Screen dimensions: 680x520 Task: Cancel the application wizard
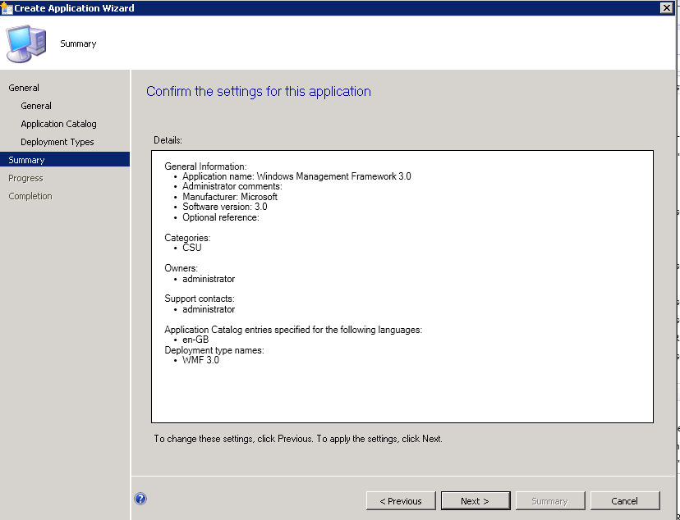(624, 501)
